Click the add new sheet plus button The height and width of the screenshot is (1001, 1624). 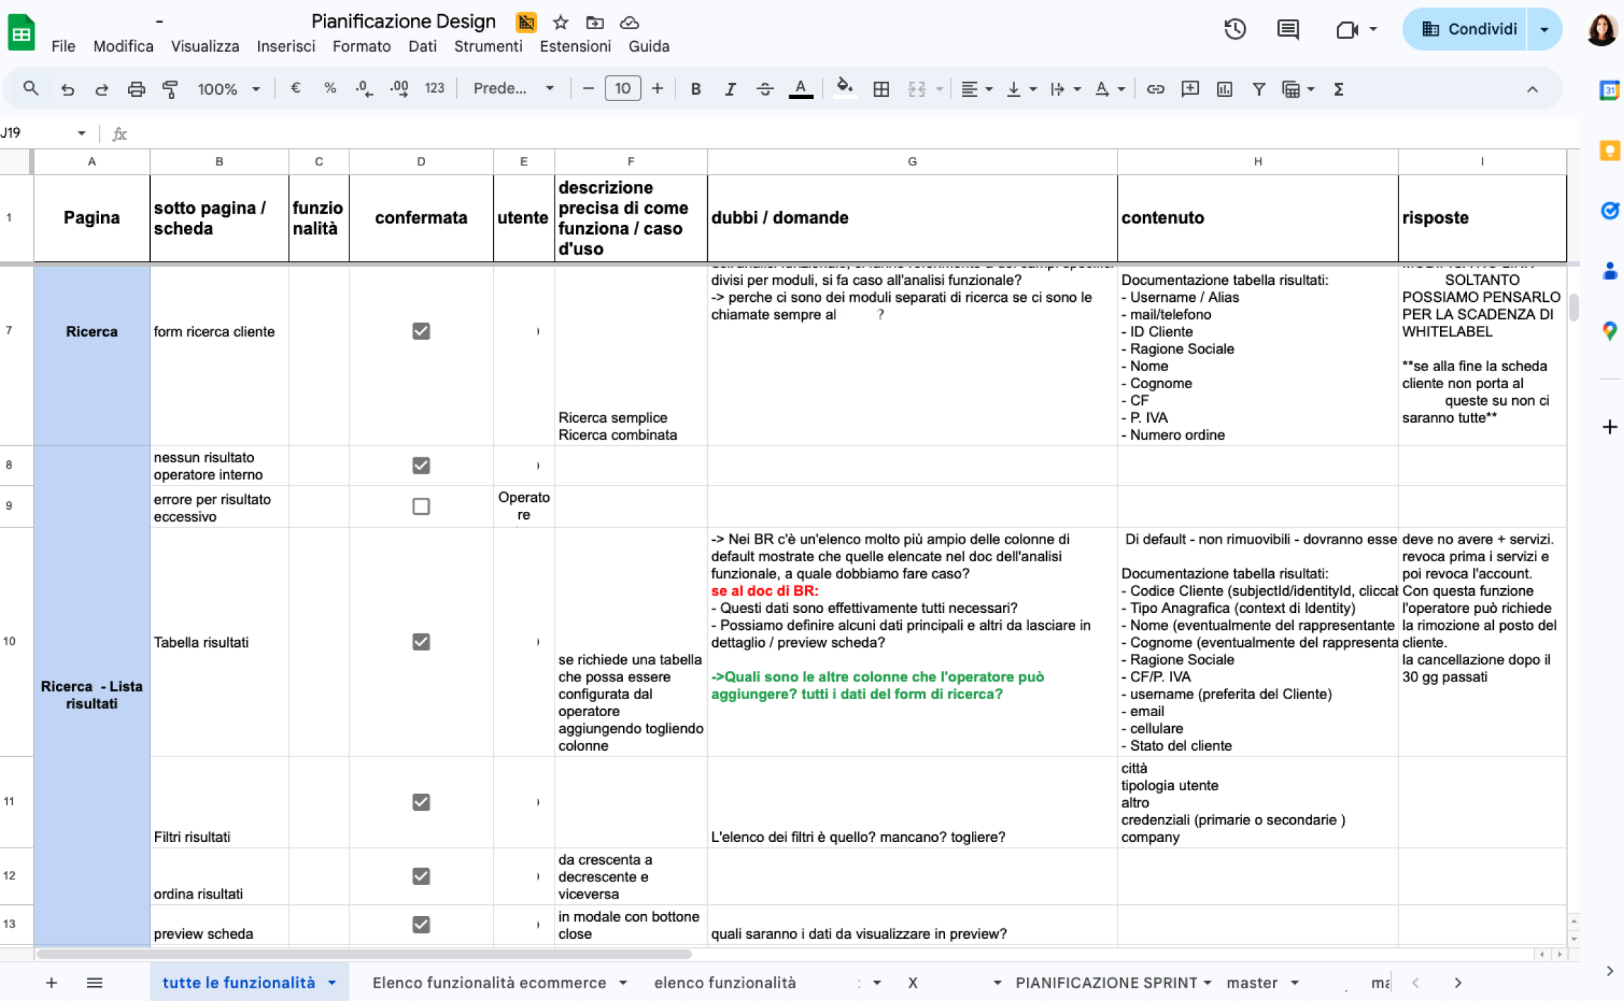point(52,983)
